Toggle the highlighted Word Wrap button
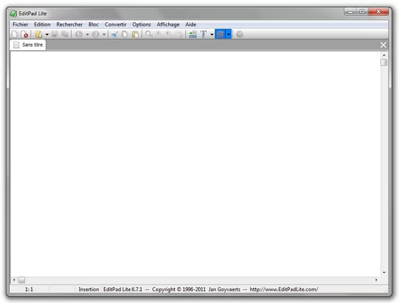This screenshot has width=399, height=303. (x=220, y=34)
